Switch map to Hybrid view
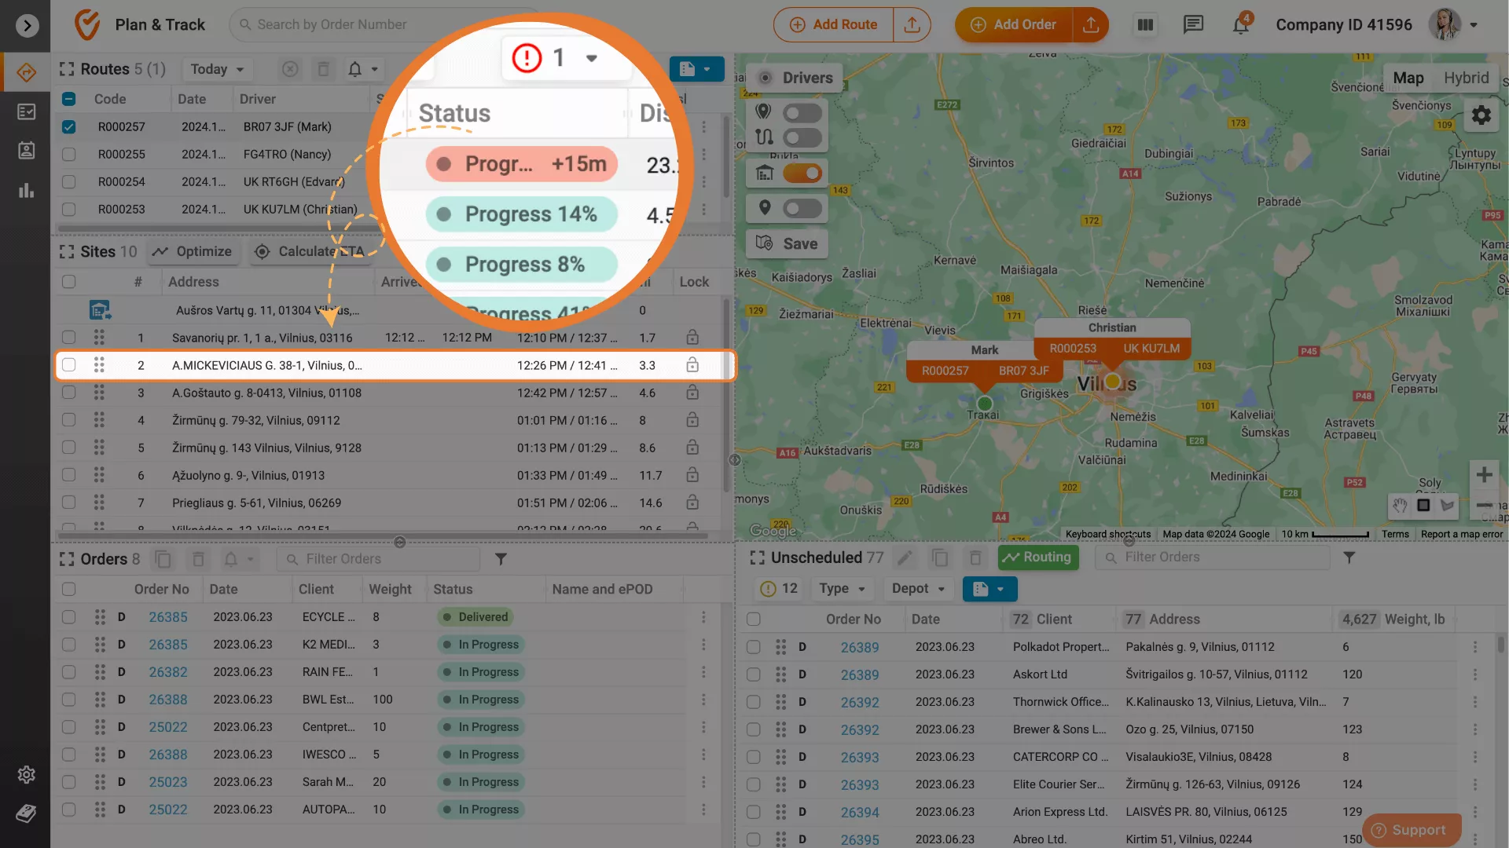This screenshot has height=848, width=1509. click(1466, 78)
